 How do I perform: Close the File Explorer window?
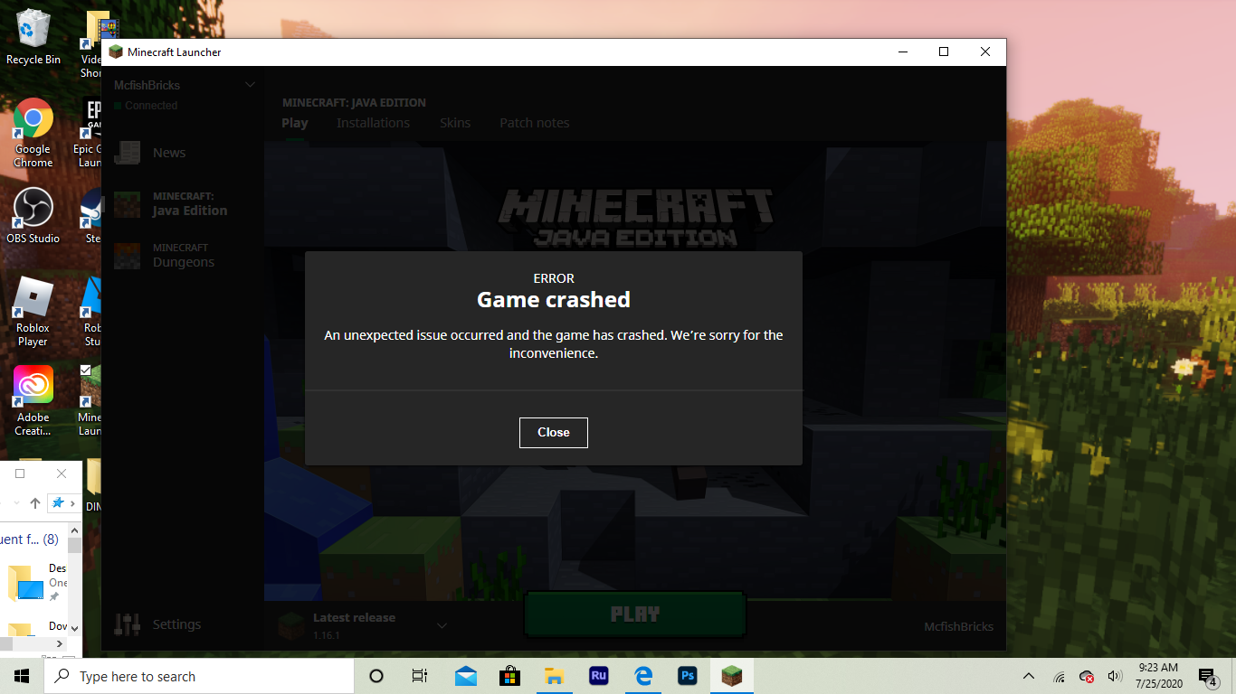click(62, 474)
